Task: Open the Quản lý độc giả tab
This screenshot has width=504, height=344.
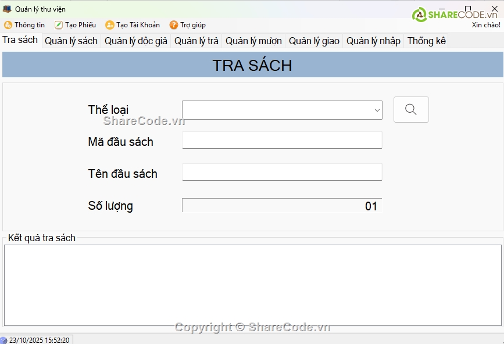Action: point(135,41)
